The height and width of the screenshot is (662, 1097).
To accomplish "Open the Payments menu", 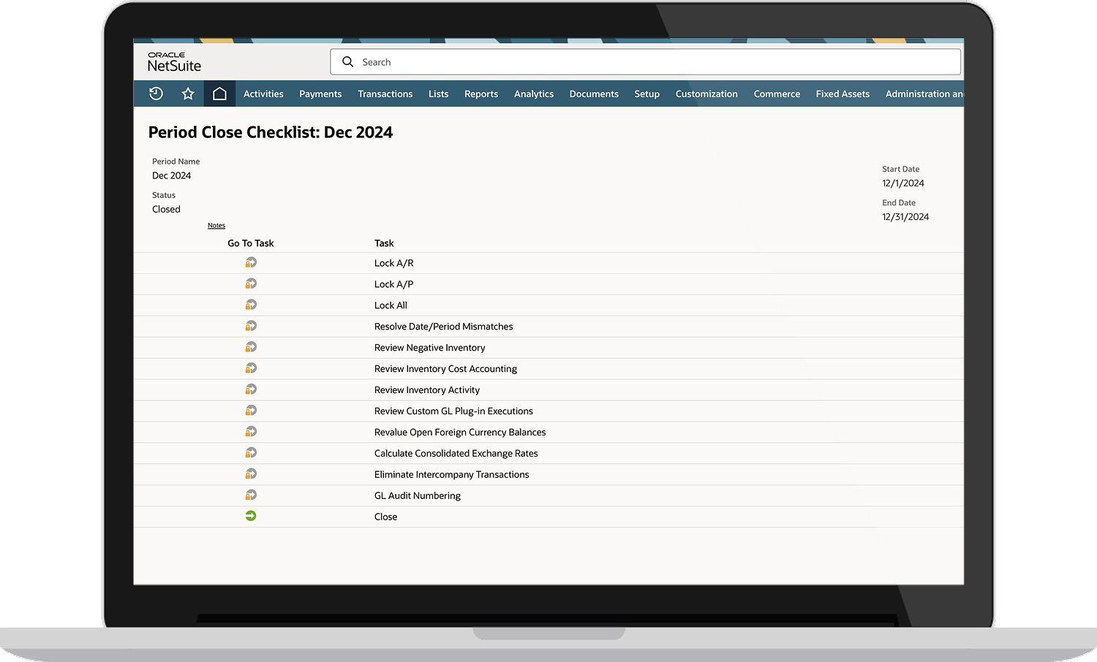I will coord(320,94).
